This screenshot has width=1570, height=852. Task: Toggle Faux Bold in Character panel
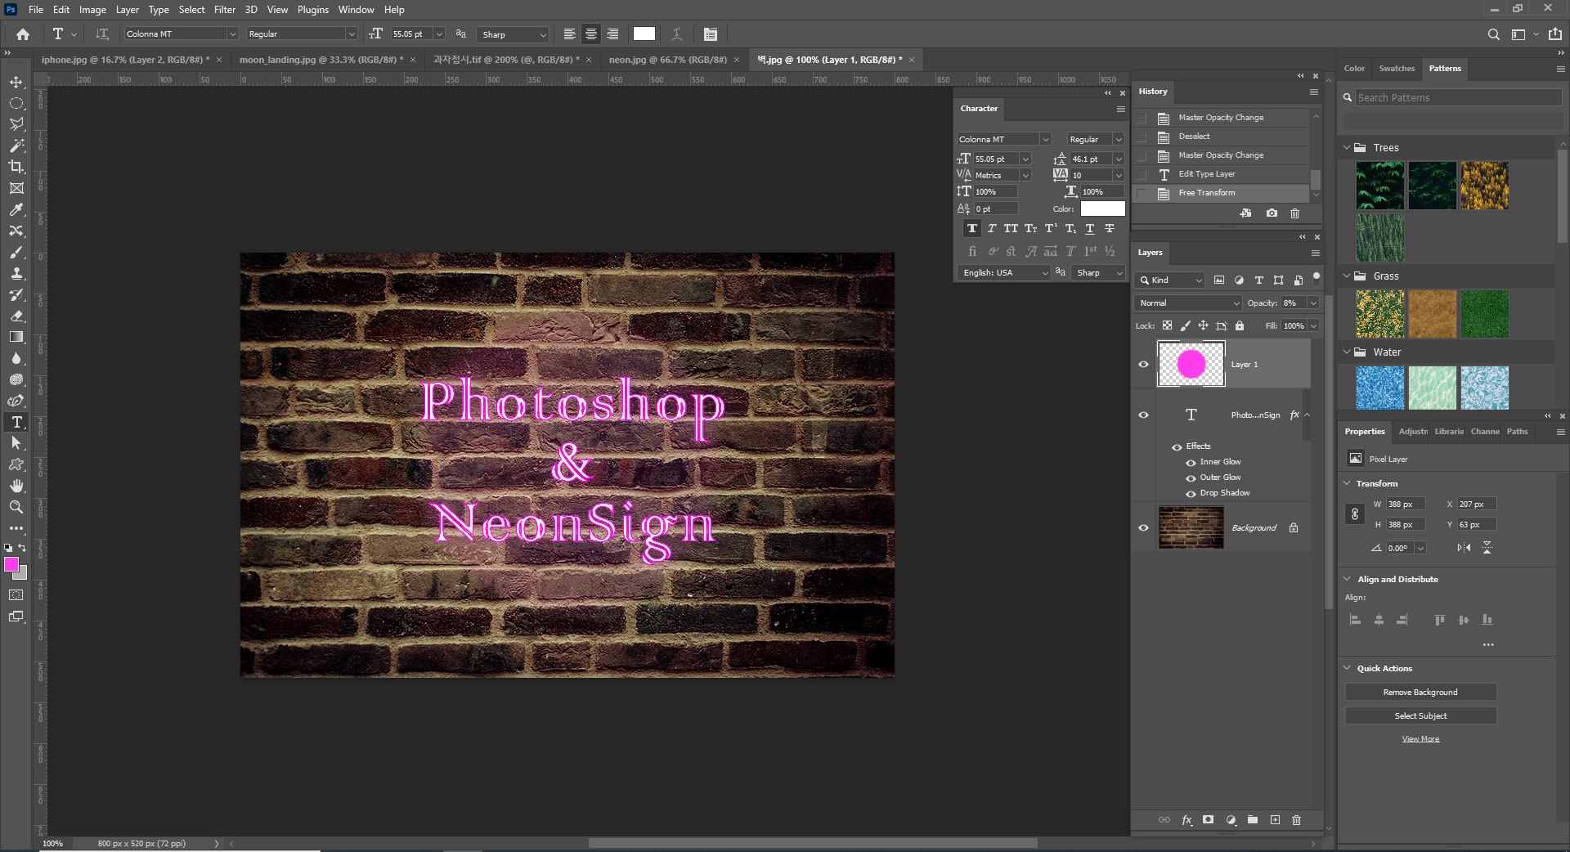[x=971, y=229]
